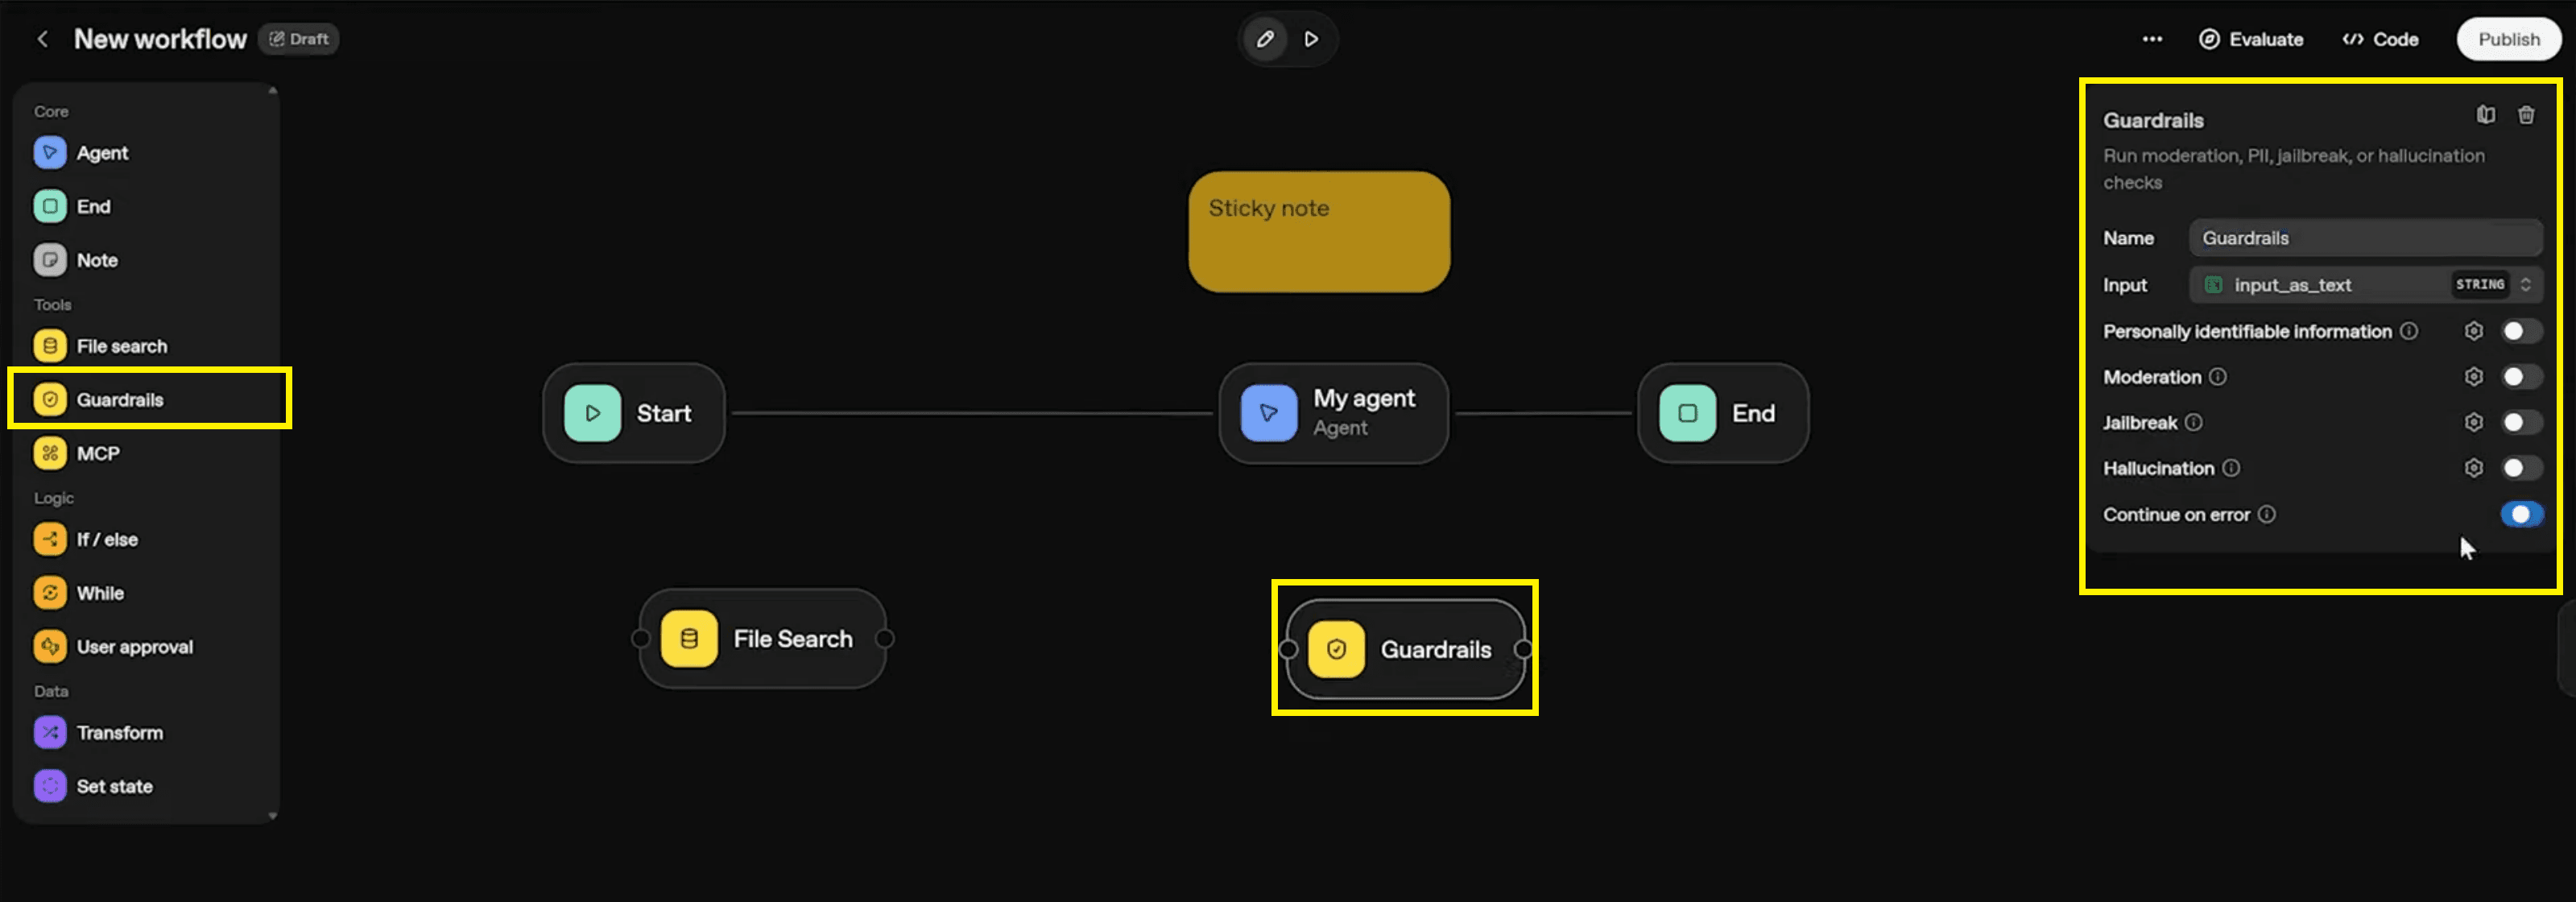
Task: Open the Evaluate view
Action: point(2251,39)
